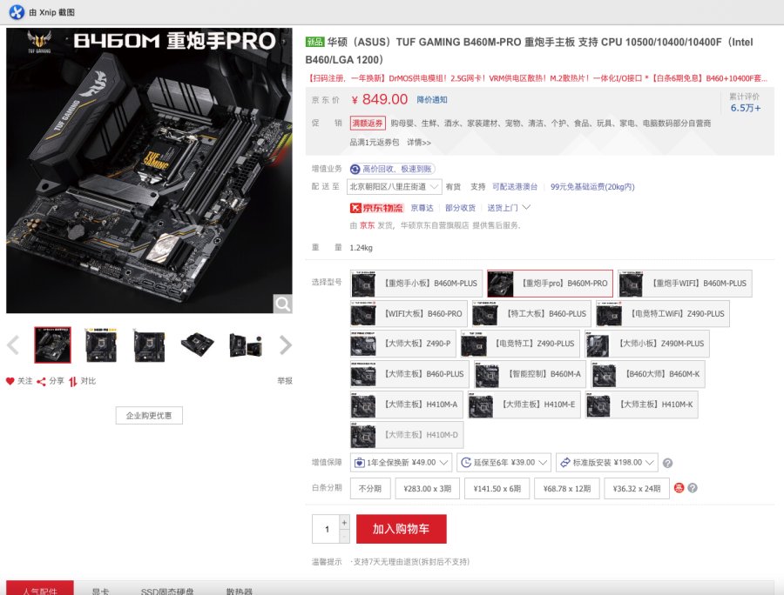
Task: Choose model 【B460大师】B460M-K
Action: 648,374
